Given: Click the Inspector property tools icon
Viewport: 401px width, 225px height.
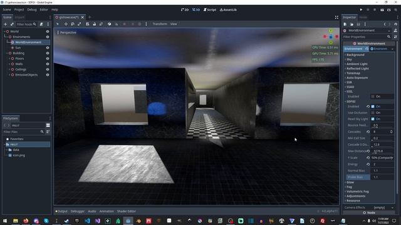Looking at the screenshot, I should point(395,37).
